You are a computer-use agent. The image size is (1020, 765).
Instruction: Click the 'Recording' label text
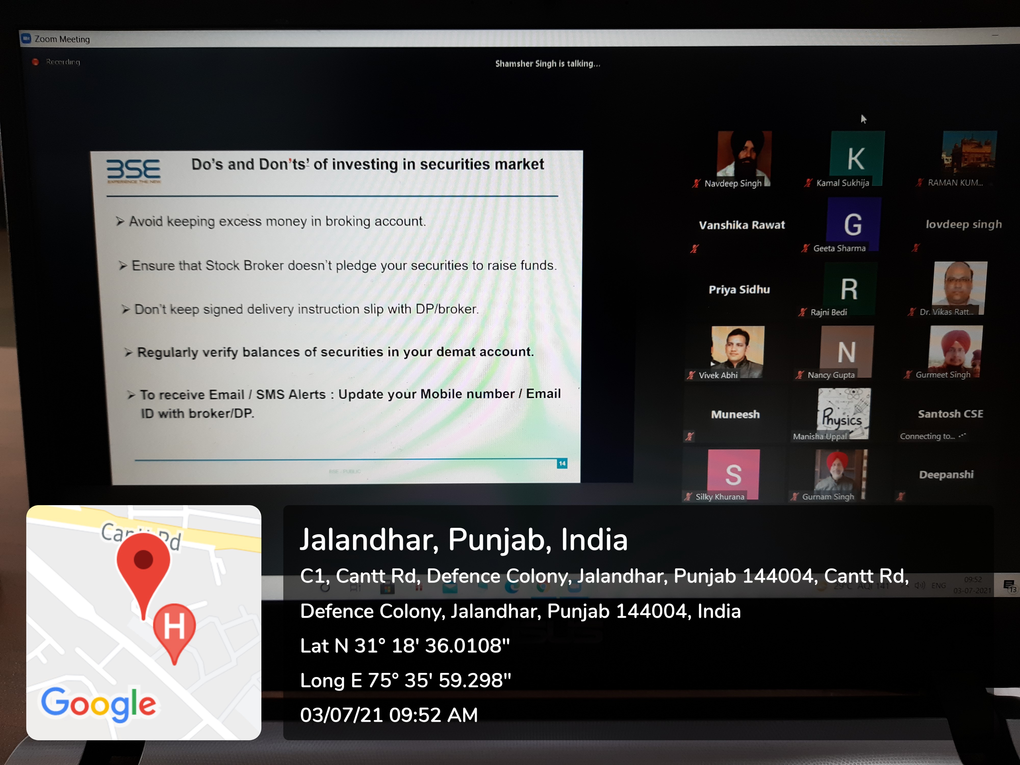click(63, 62)
